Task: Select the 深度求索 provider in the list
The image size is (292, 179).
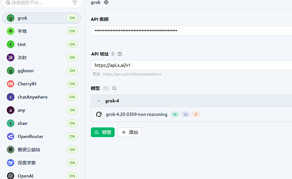Action: click(x=41, y=163)
